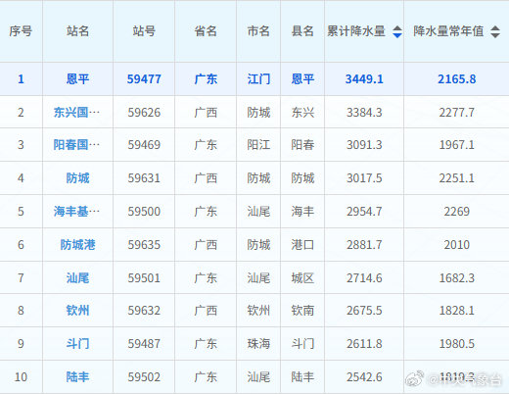This screenshot has width=509, height=394.
Task: Click the rainfall value 2542.6
Action: point(364,377)
